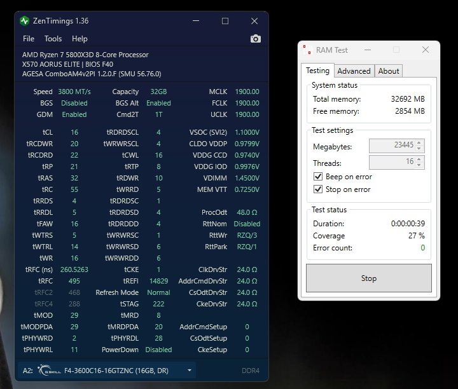Image resolution: width=458 pixels, height=389 pixels.
Task: Minimize the RAM Test window
Action: point(368,50)
